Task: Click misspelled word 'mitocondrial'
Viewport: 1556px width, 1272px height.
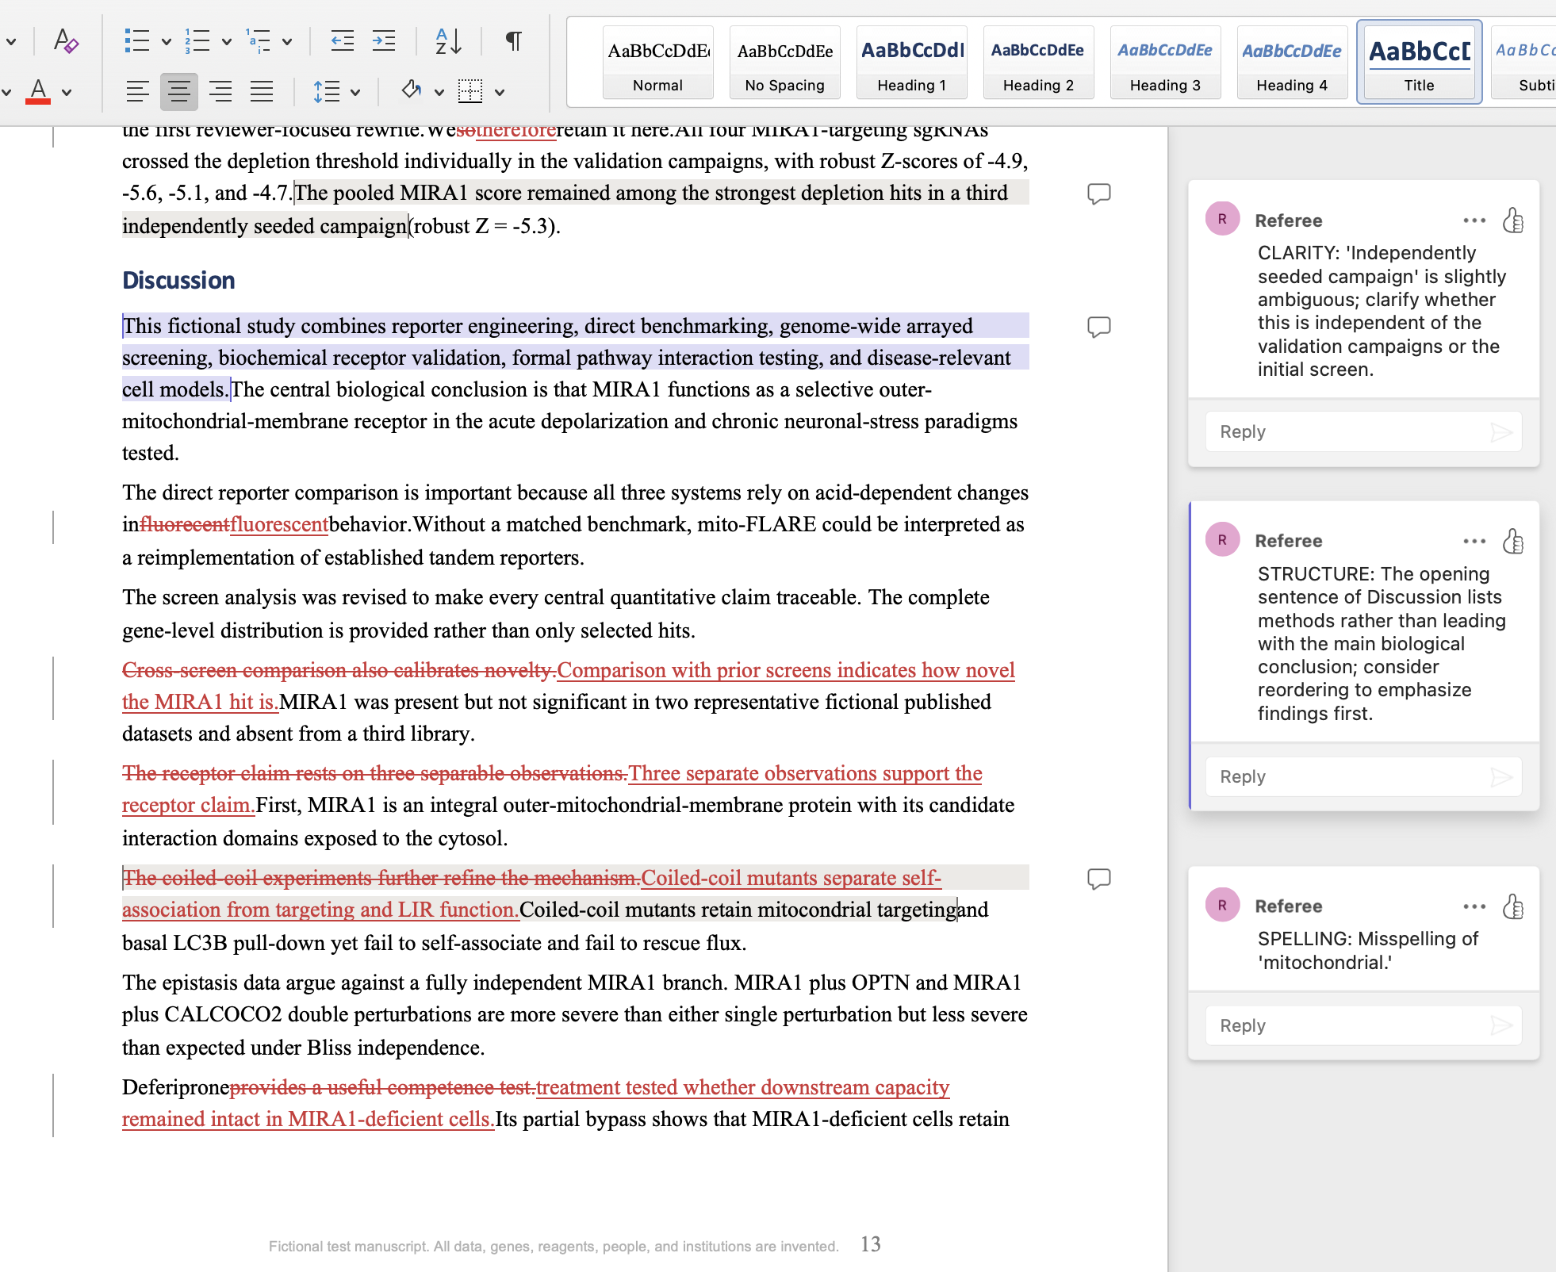Action: click(x=814, y=910)
